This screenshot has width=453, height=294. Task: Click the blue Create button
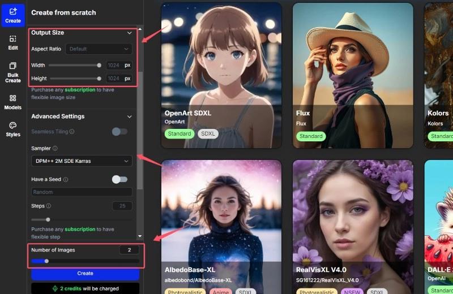[x=85, y=273]
